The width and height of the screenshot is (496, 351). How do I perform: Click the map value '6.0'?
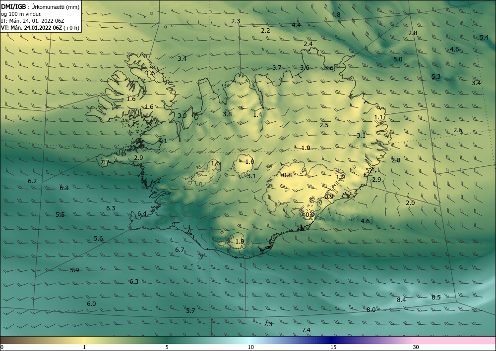[91, 303]
